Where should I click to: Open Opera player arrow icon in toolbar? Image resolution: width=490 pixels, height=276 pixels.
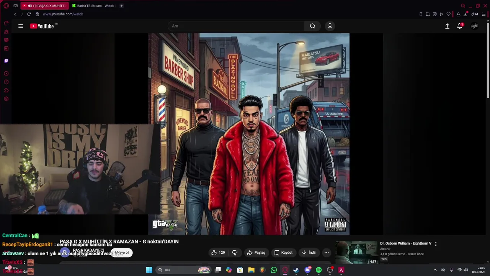441,14
